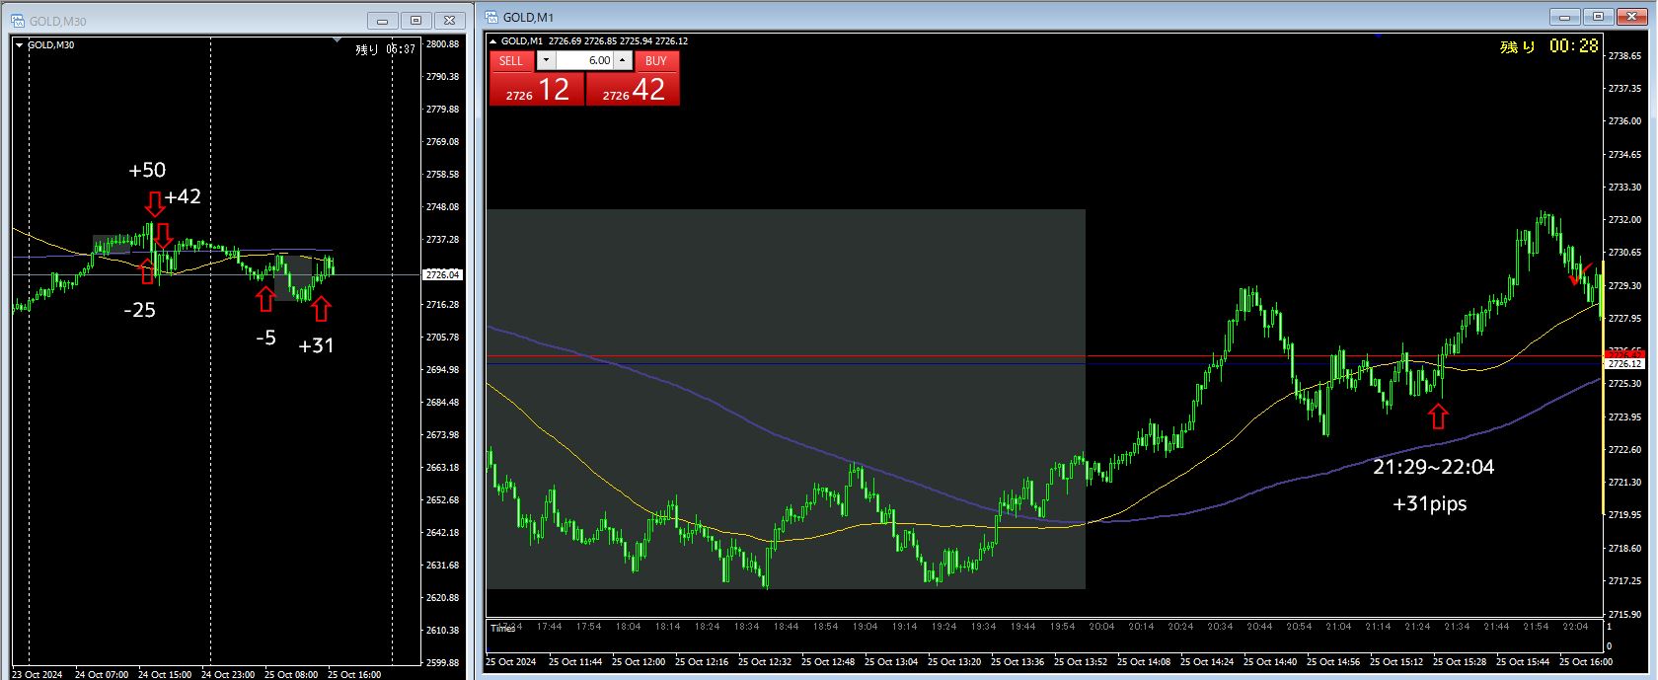Click the 6.00 lot volume field
Viewport: 1658px width, 680px height.
(x=584, y=60)
